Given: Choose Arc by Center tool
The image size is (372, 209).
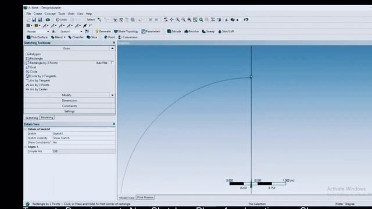Looking at the screenshot, I should coord(37,89).
